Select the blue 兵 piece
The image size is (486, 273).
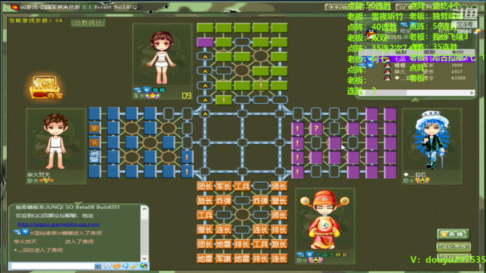point(95,143)
